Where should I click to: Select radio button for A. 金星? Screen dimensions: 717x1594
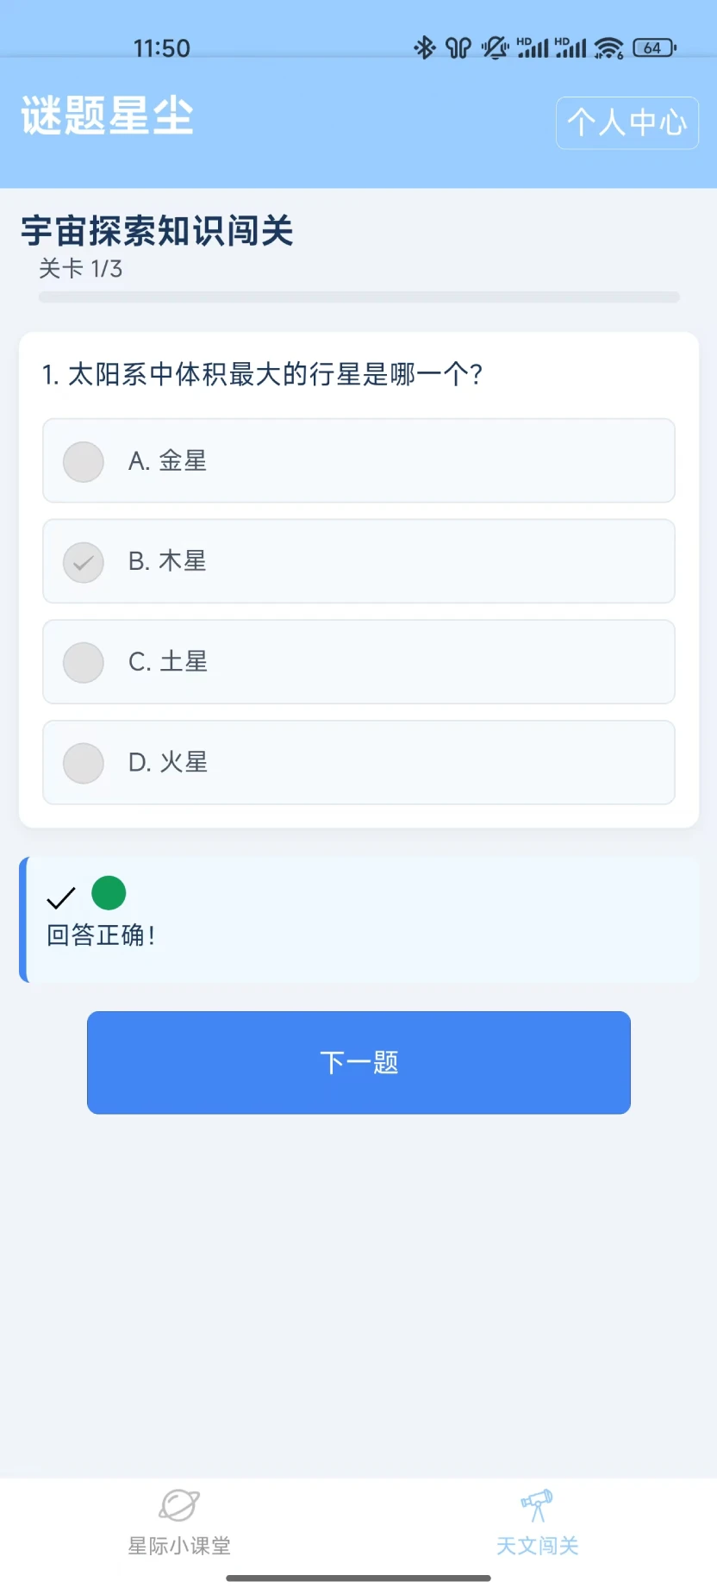click(x=84, y=461)
